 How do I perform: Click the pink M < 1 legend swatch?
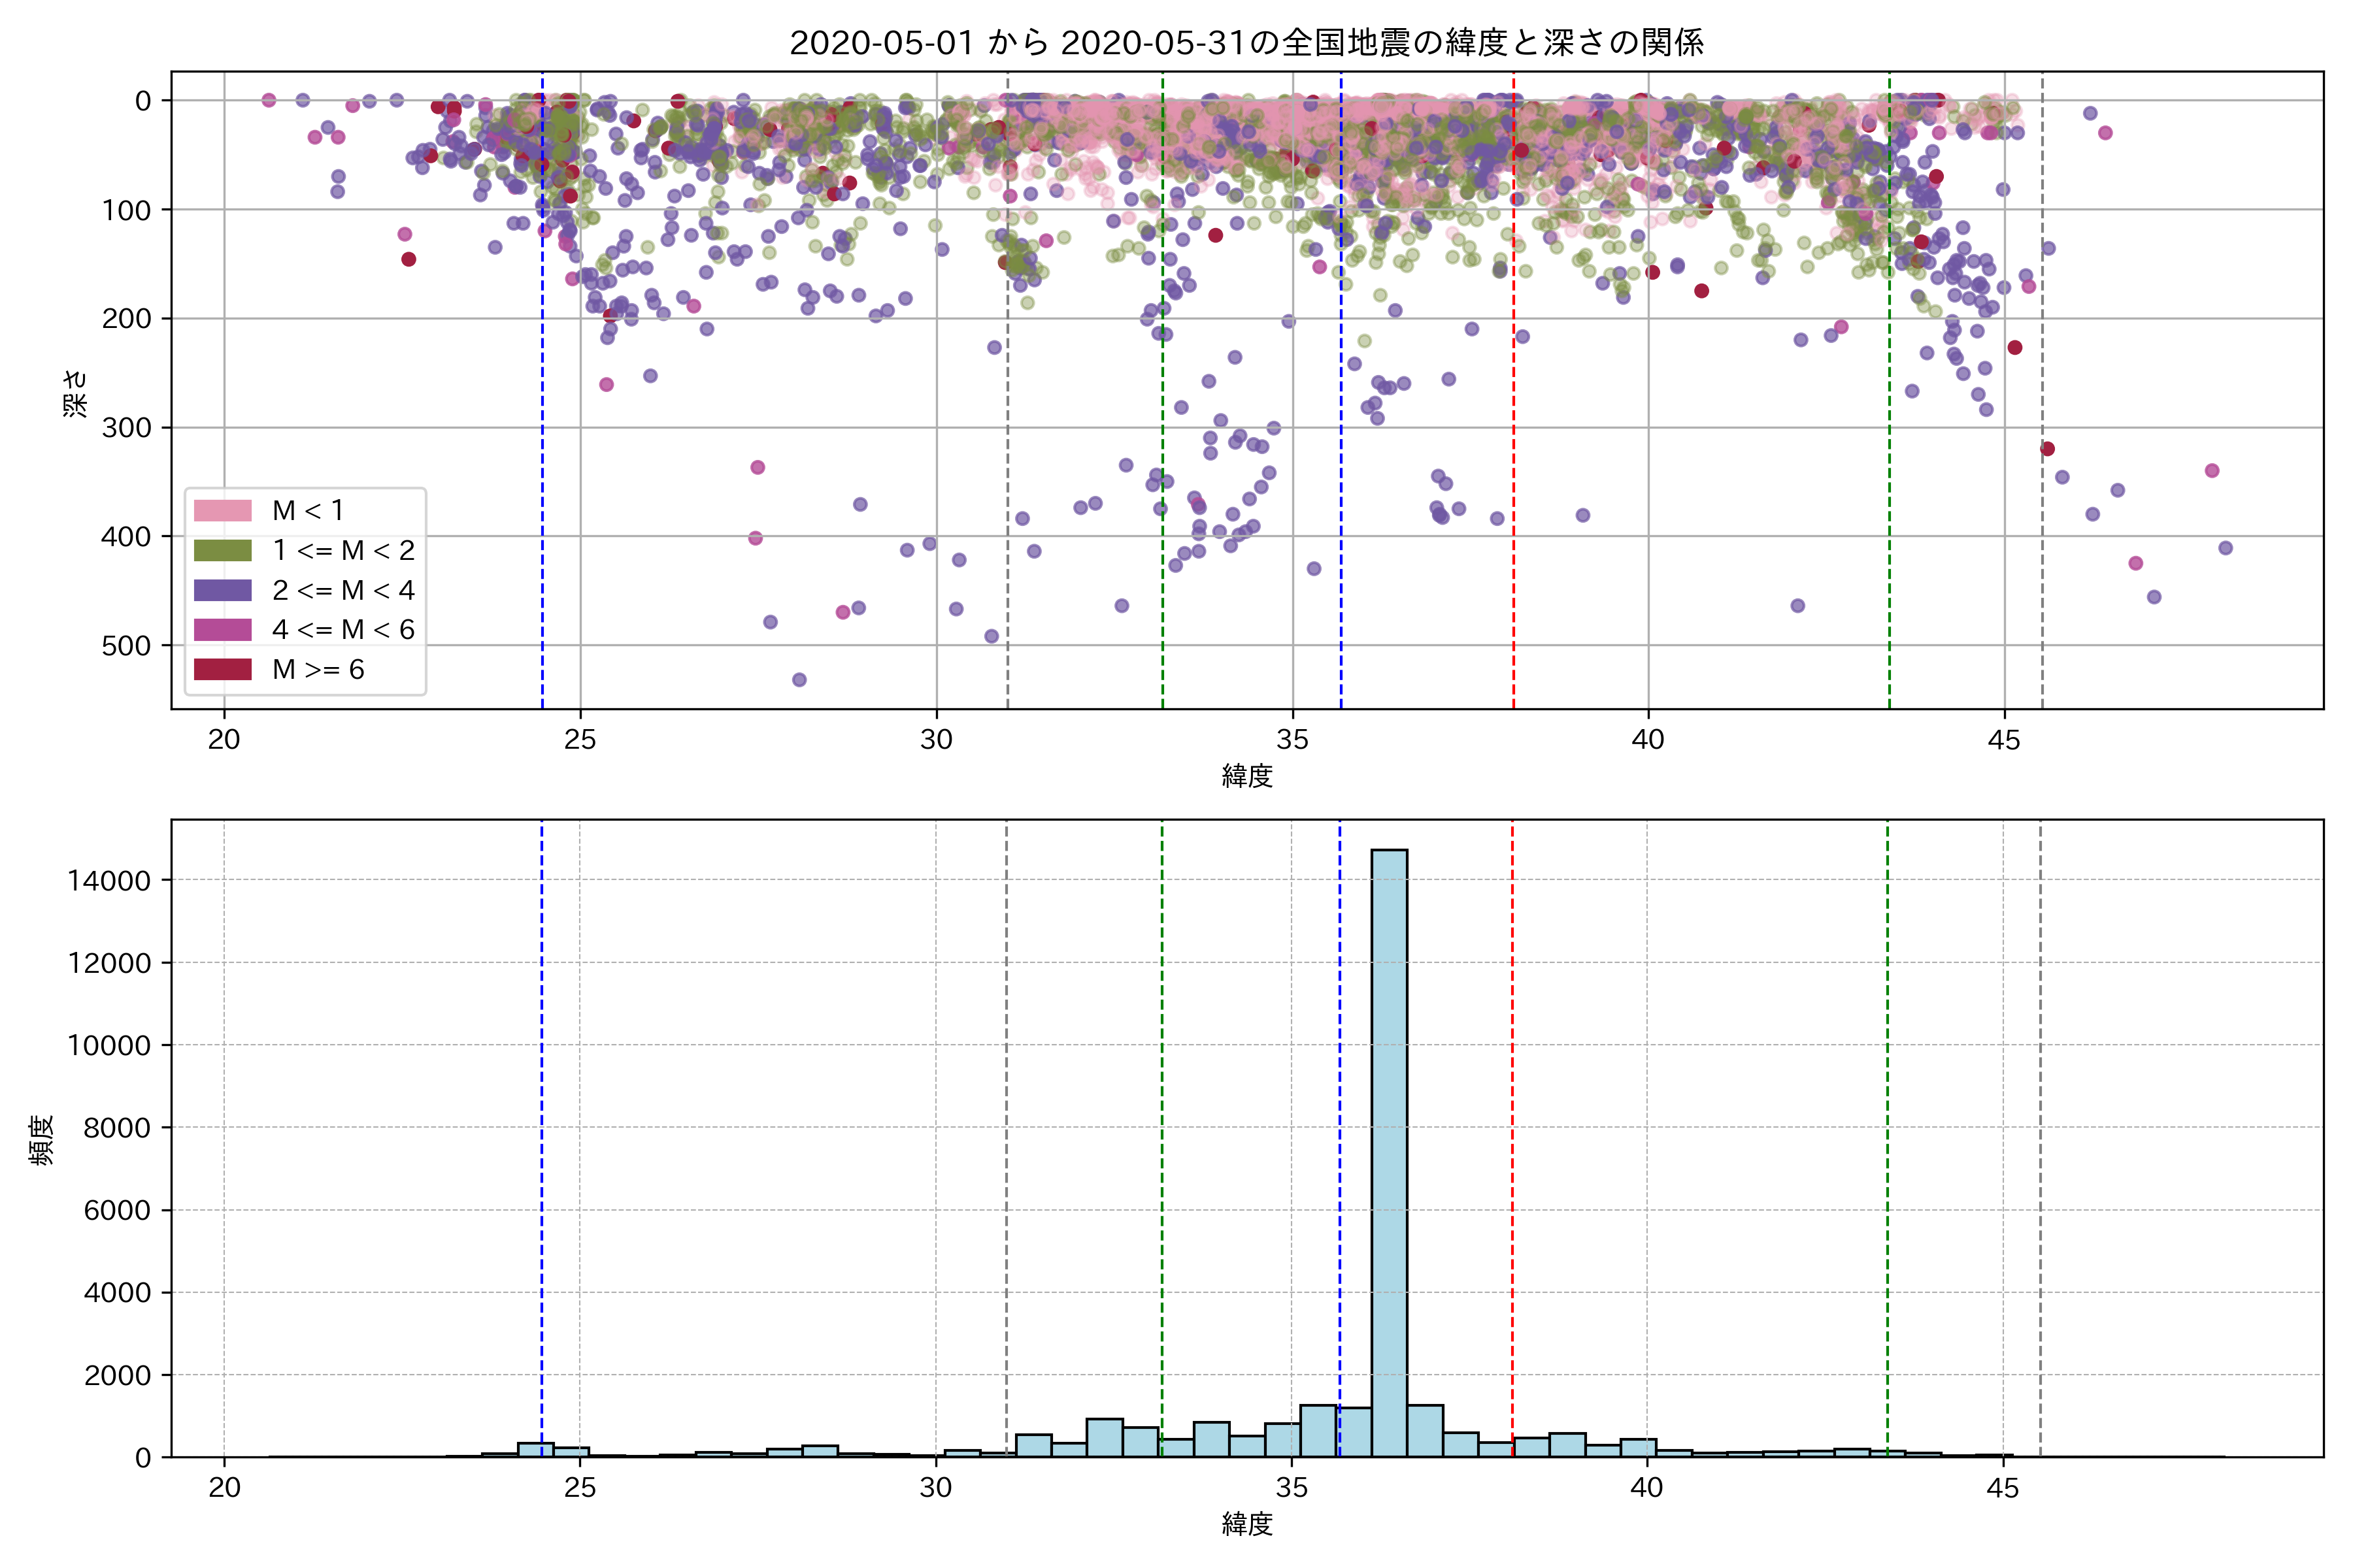click(222, 511)
